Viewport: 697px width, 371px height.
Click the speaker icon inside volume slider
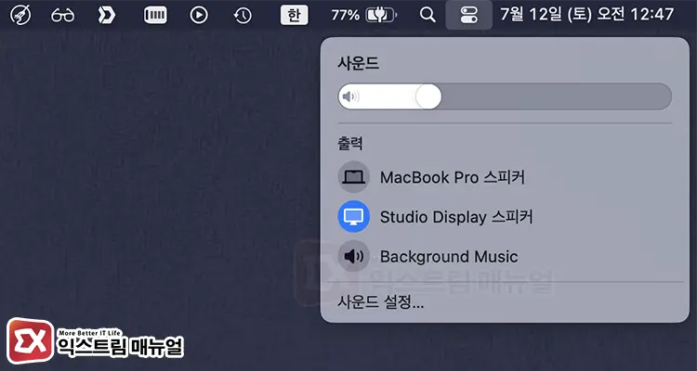(x=350, y=96)
